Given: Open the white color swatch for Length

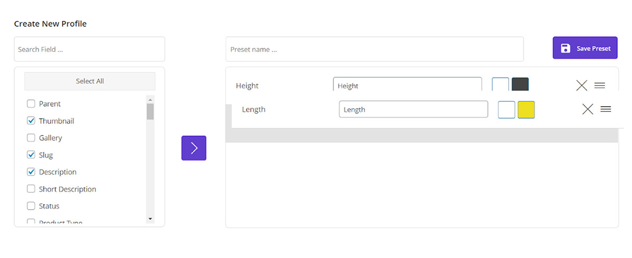Looking at the screenshot, I should (507, 110).
